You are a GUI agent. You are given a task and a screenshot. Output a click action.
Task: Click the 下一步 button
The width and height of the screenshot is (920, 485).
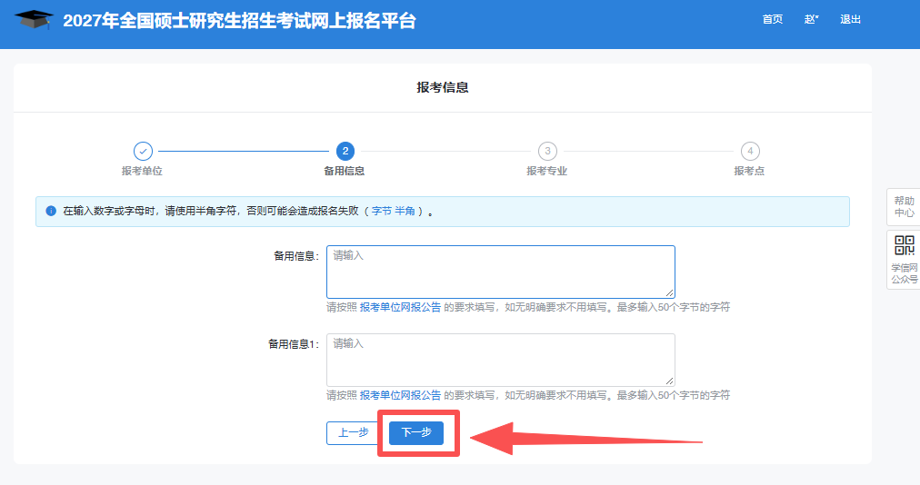point(416,433)
